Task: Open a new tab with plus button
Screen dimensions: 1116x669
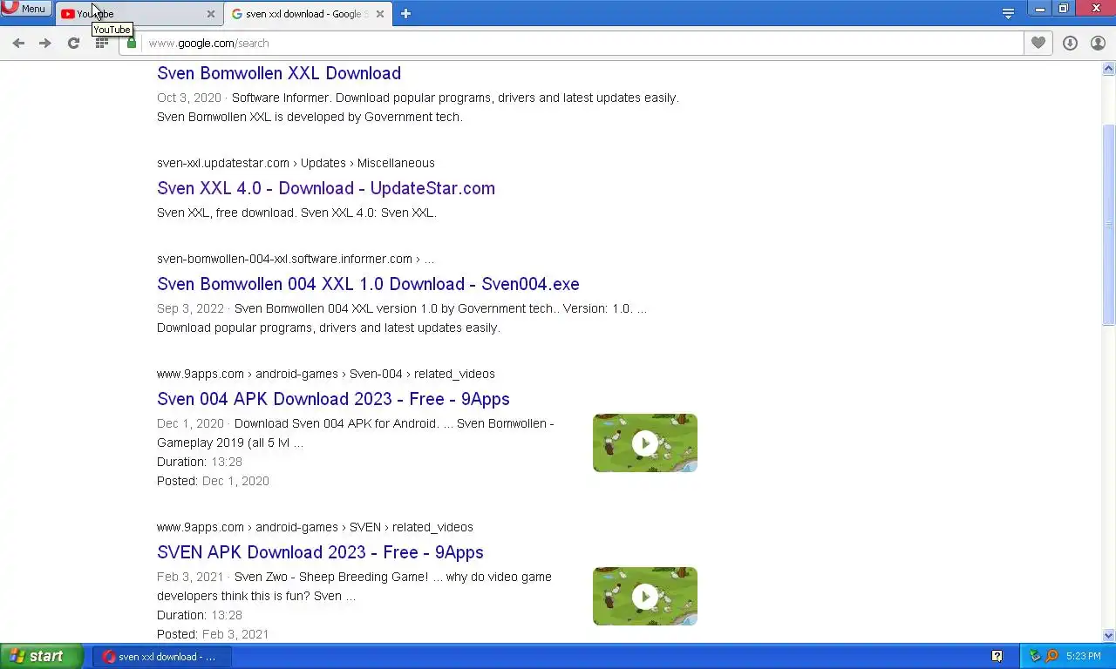Action: [x=405, y=13]
